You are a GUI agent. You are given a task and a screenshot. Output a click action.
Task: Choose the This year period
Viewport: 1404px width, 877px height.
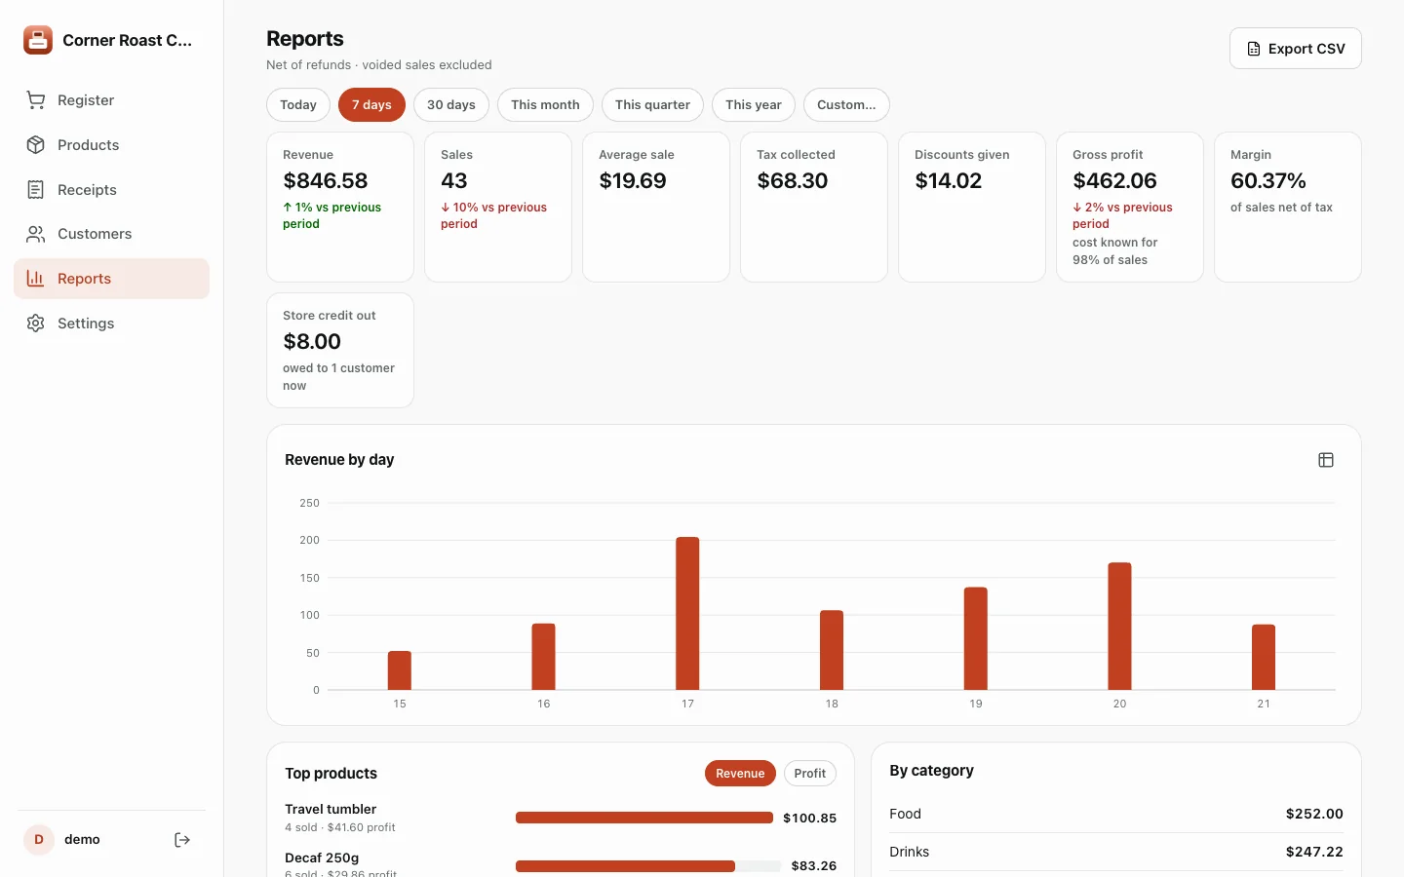point(754,105)
